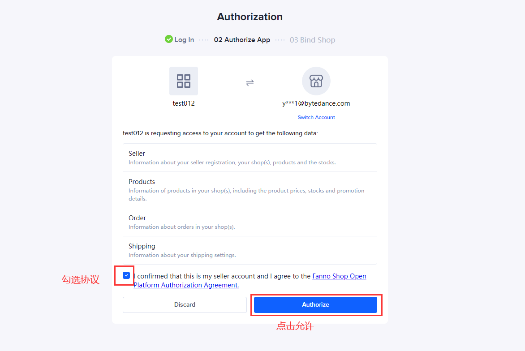Screen dimensions: 525x351
Task: Select the 02 Authorize App step
Action: 242,40
